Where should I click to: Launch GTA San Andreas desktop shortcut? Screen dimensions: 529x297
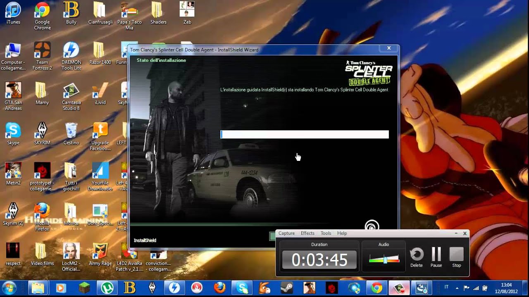[13, 96]
